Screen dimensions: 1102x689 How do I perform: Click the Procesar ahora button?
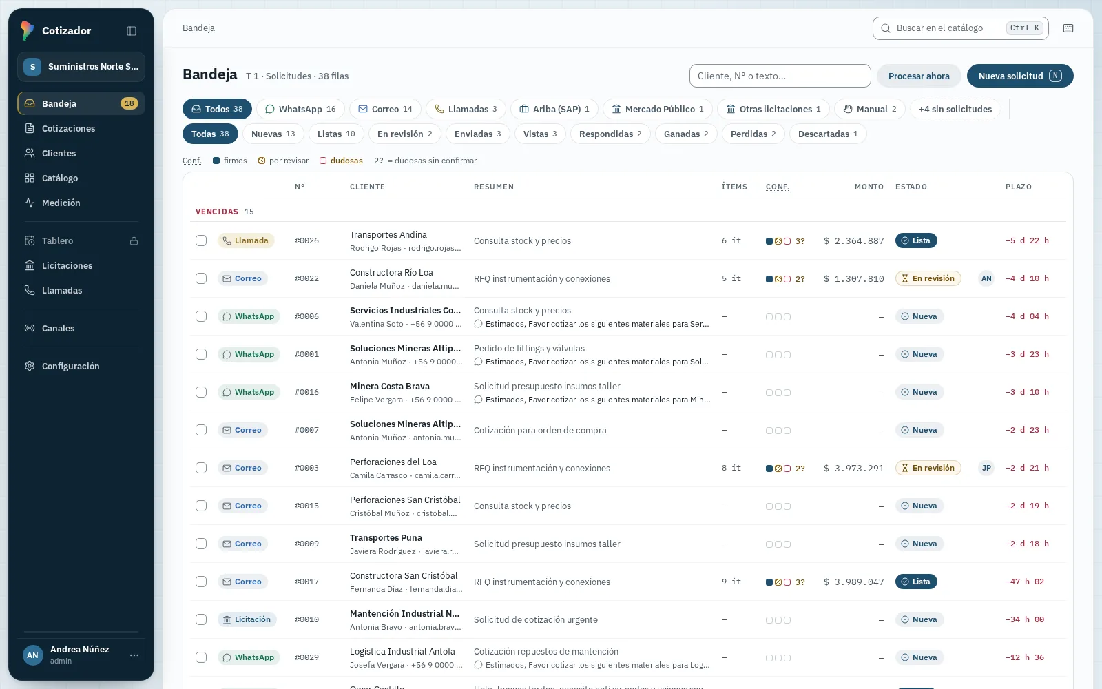pos(919,76)
